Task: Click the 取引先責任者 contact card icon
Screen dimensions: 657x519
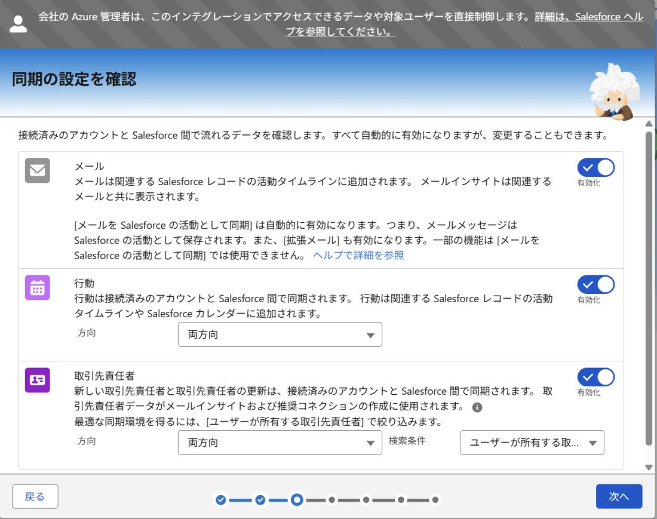Action: (37, 380)
